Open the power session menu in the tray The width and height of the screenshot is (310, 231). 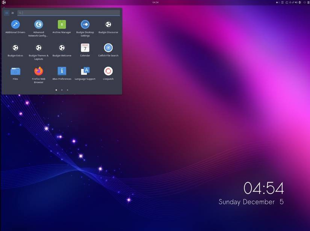click(x=305, y=2)
